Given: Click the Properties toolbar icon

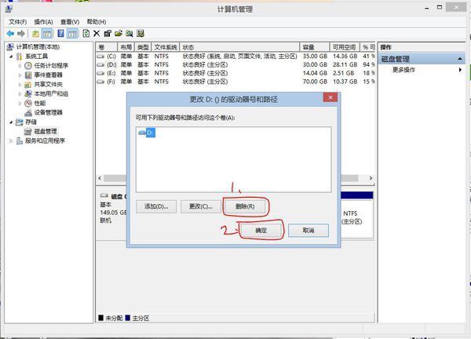Looking at the screenshot, I should click(108, 33).
